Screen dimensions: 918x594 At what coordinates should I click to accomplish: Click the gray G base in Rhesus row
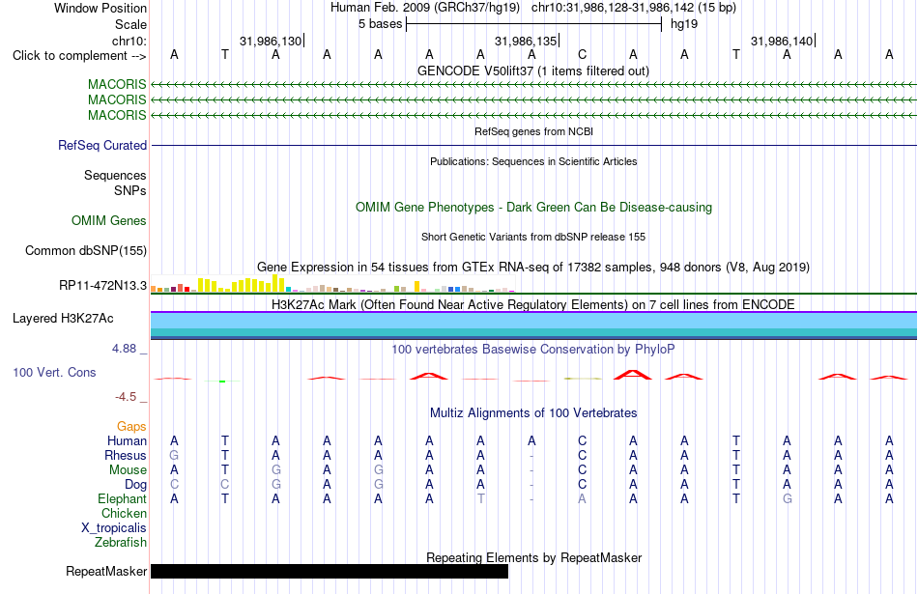[174, 455]
